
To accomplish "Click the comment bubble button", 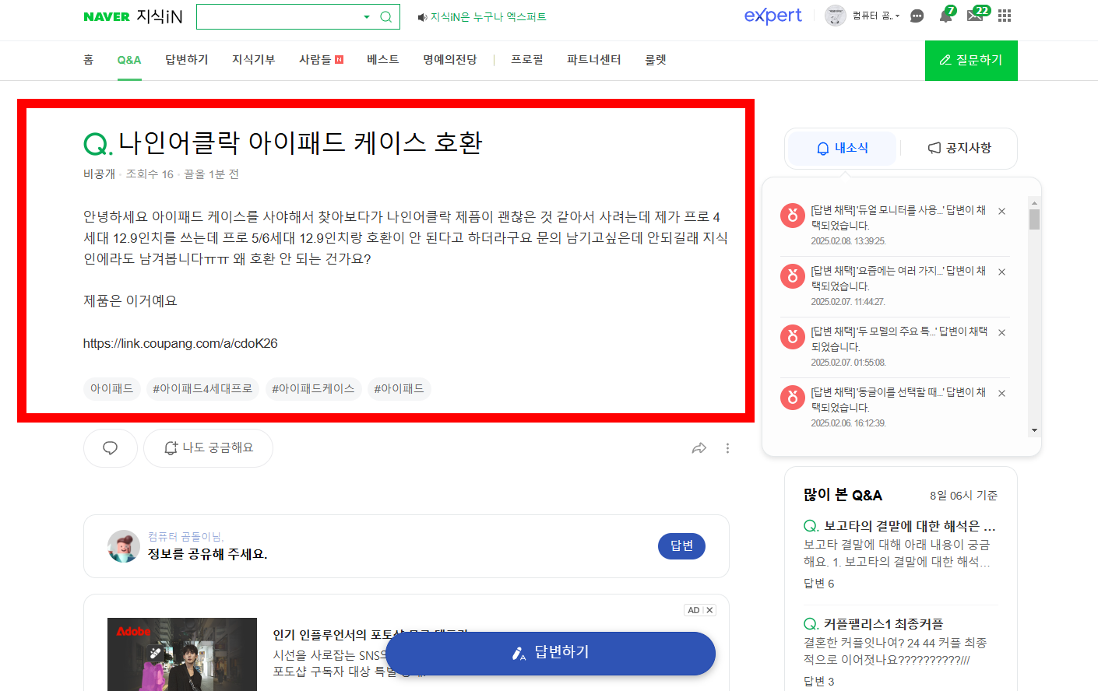I will 111,448.
